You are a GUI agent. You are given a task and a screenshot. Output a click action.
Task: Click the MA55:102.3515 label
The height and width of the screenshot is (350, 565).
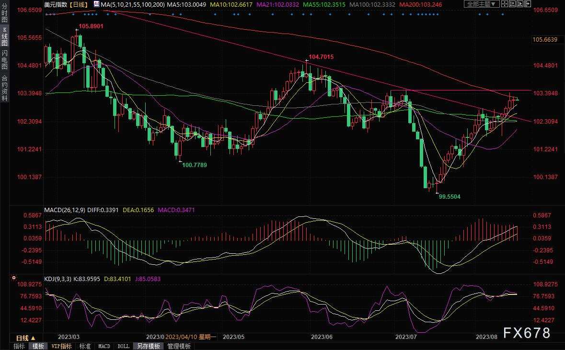tap(324, 5)
